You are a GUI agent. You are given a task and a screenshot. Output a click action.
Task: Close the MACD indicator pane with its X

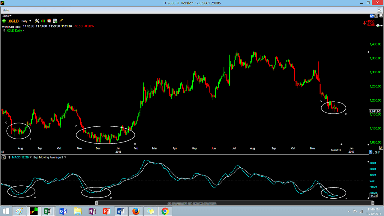(3, 157)
